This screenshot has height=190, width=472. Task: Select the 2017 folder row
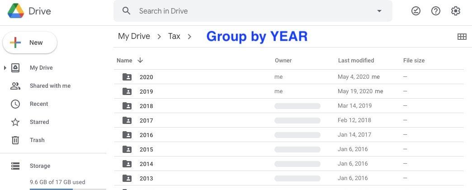271,121
